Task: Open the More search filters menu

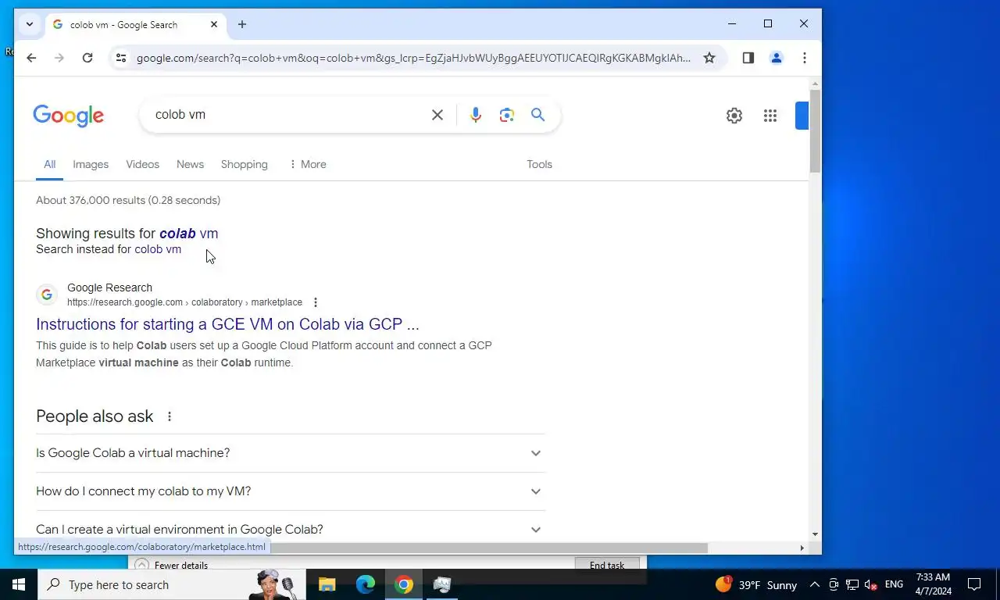Action: pyautogui.click(x=307, y=164)
